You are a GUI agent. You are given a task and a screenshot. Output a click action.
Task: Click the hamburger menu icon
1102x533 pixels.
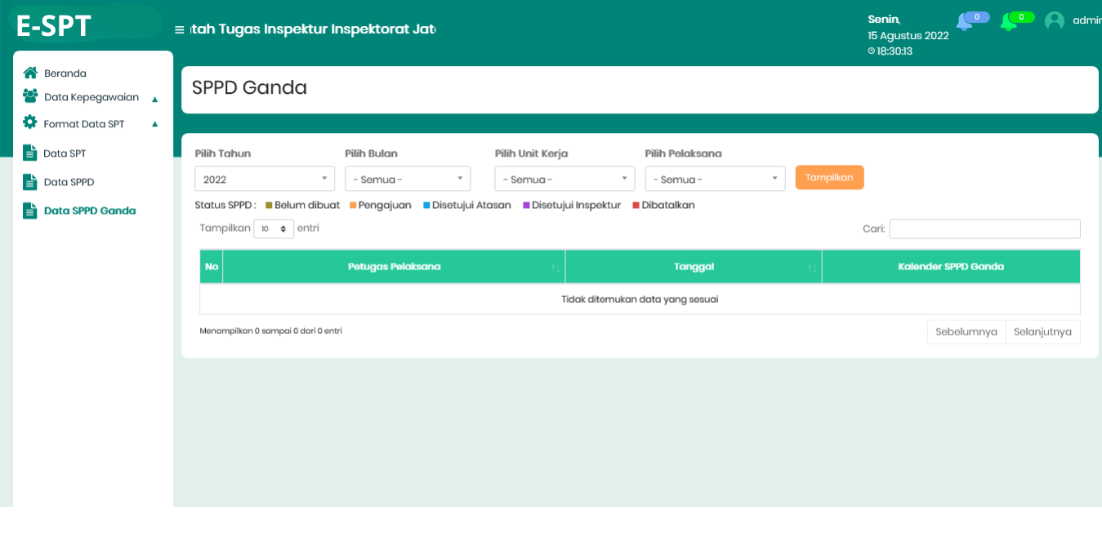(179, 30)
